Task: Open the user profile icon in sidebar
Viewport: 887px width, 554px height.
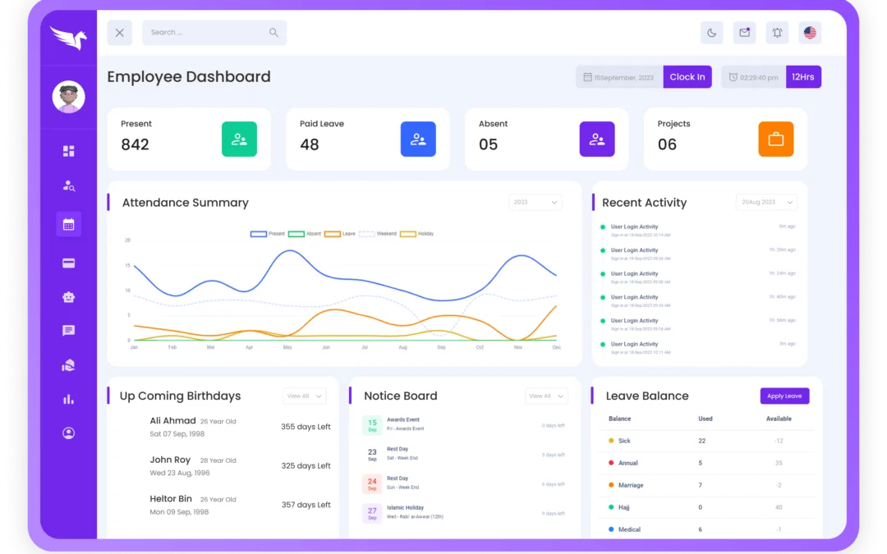Action: [68, 433]
